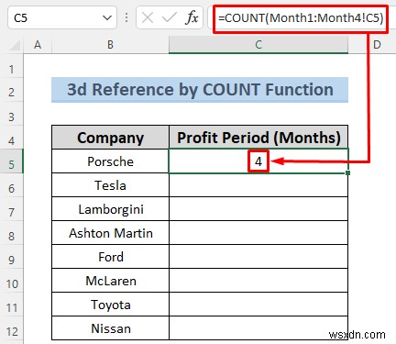Click the Insert Function fx icon

[x=192, y=17]
